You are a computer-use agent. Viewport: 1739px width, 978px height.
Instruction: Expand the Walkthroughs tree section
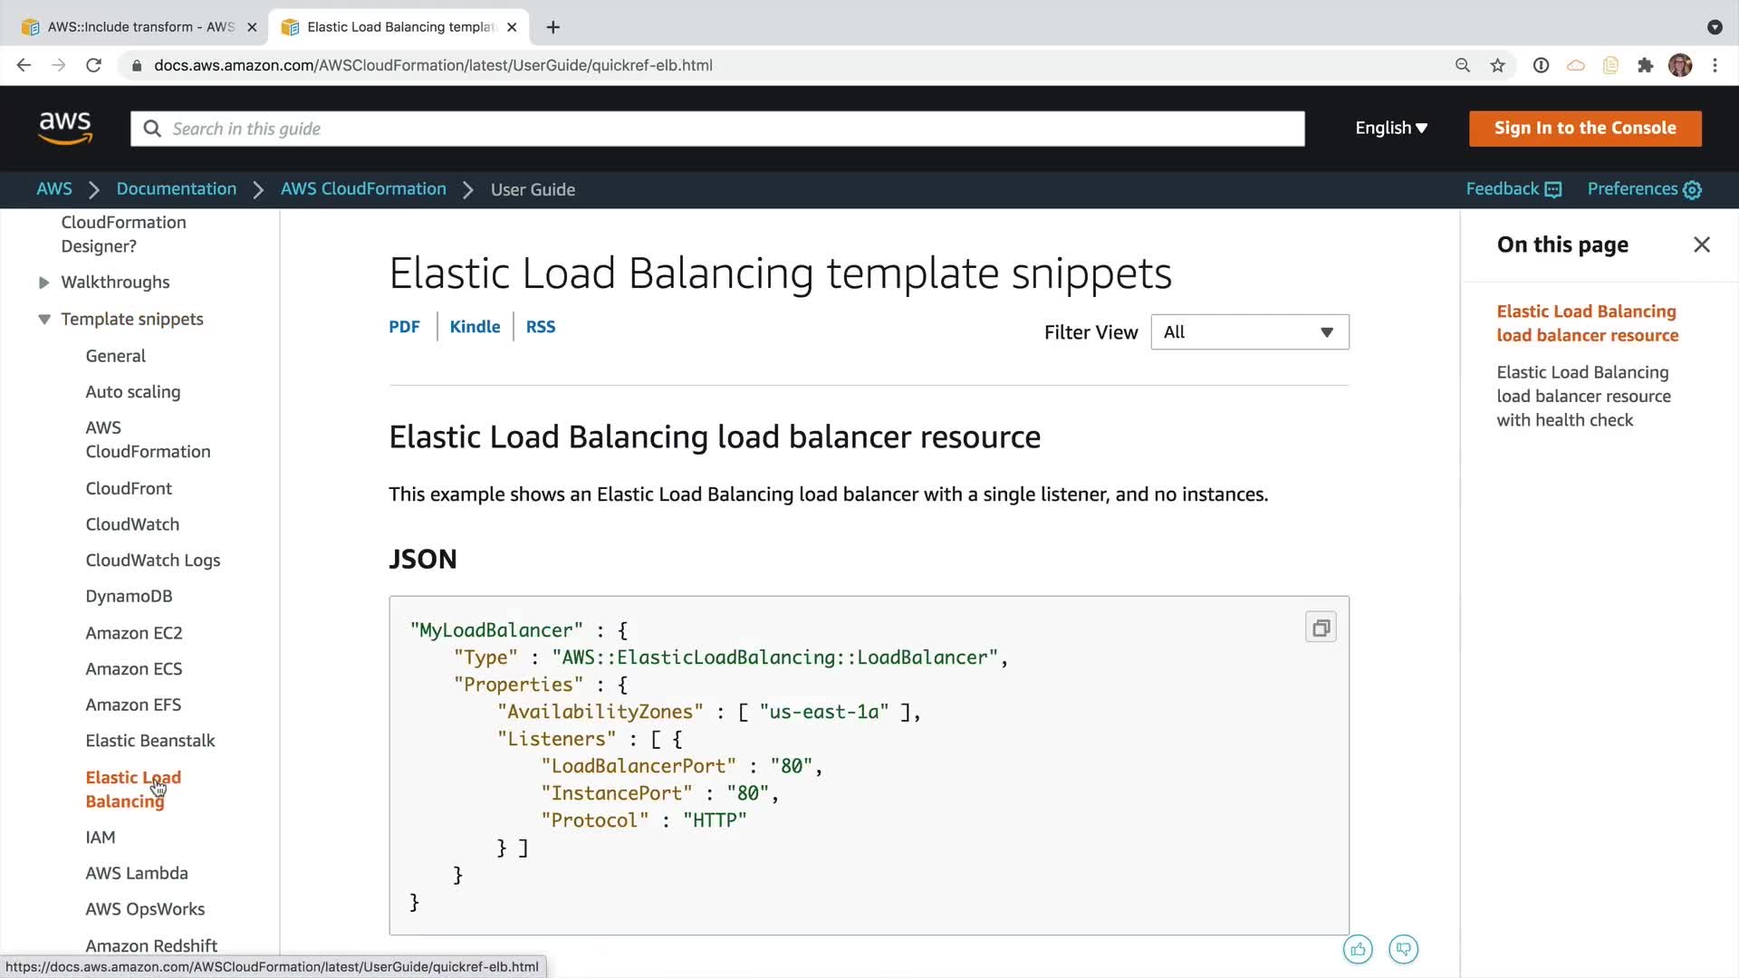pos(43,283)
